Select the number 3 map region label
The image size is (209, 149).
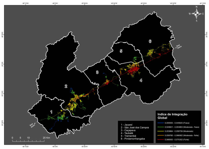[x=97, y=72]
